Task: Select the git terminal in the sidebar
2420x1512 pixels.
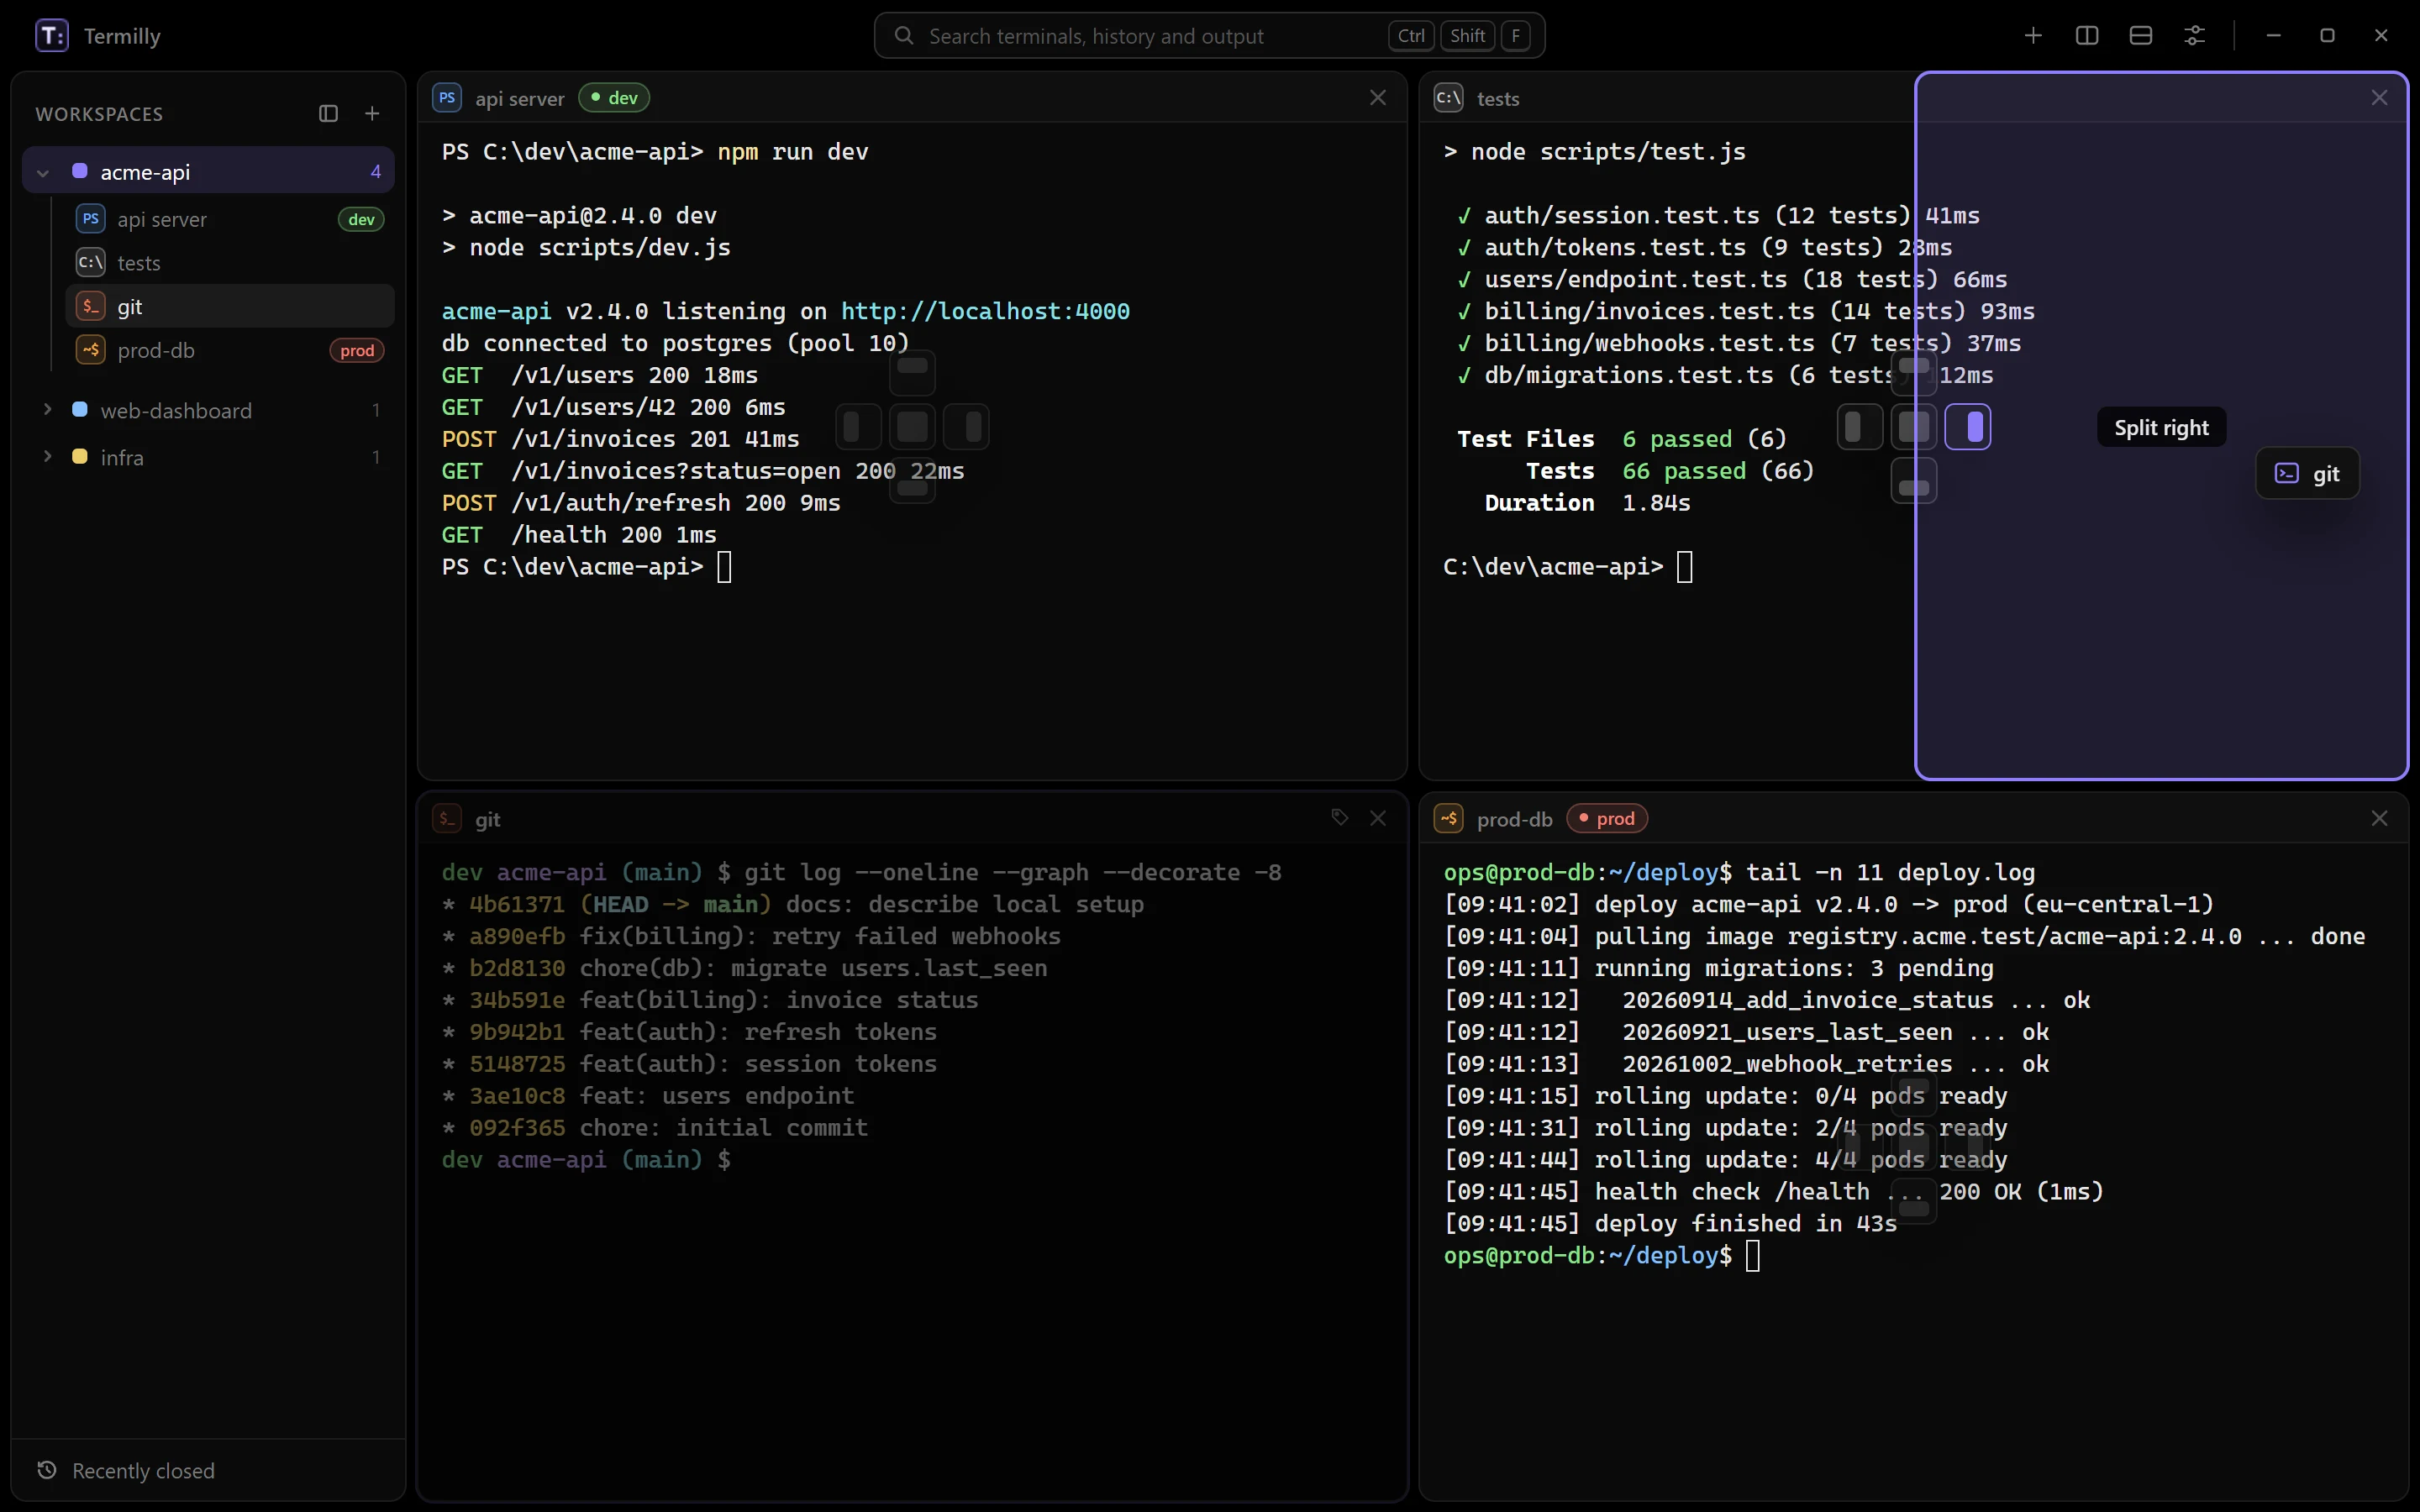Action: click(x=230, y=306)
